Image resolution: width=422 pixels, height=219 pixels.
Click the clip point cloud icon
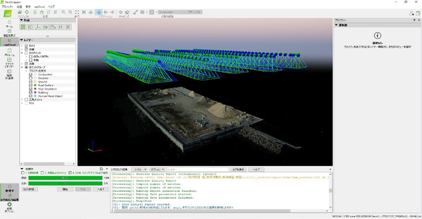[121, 12]
